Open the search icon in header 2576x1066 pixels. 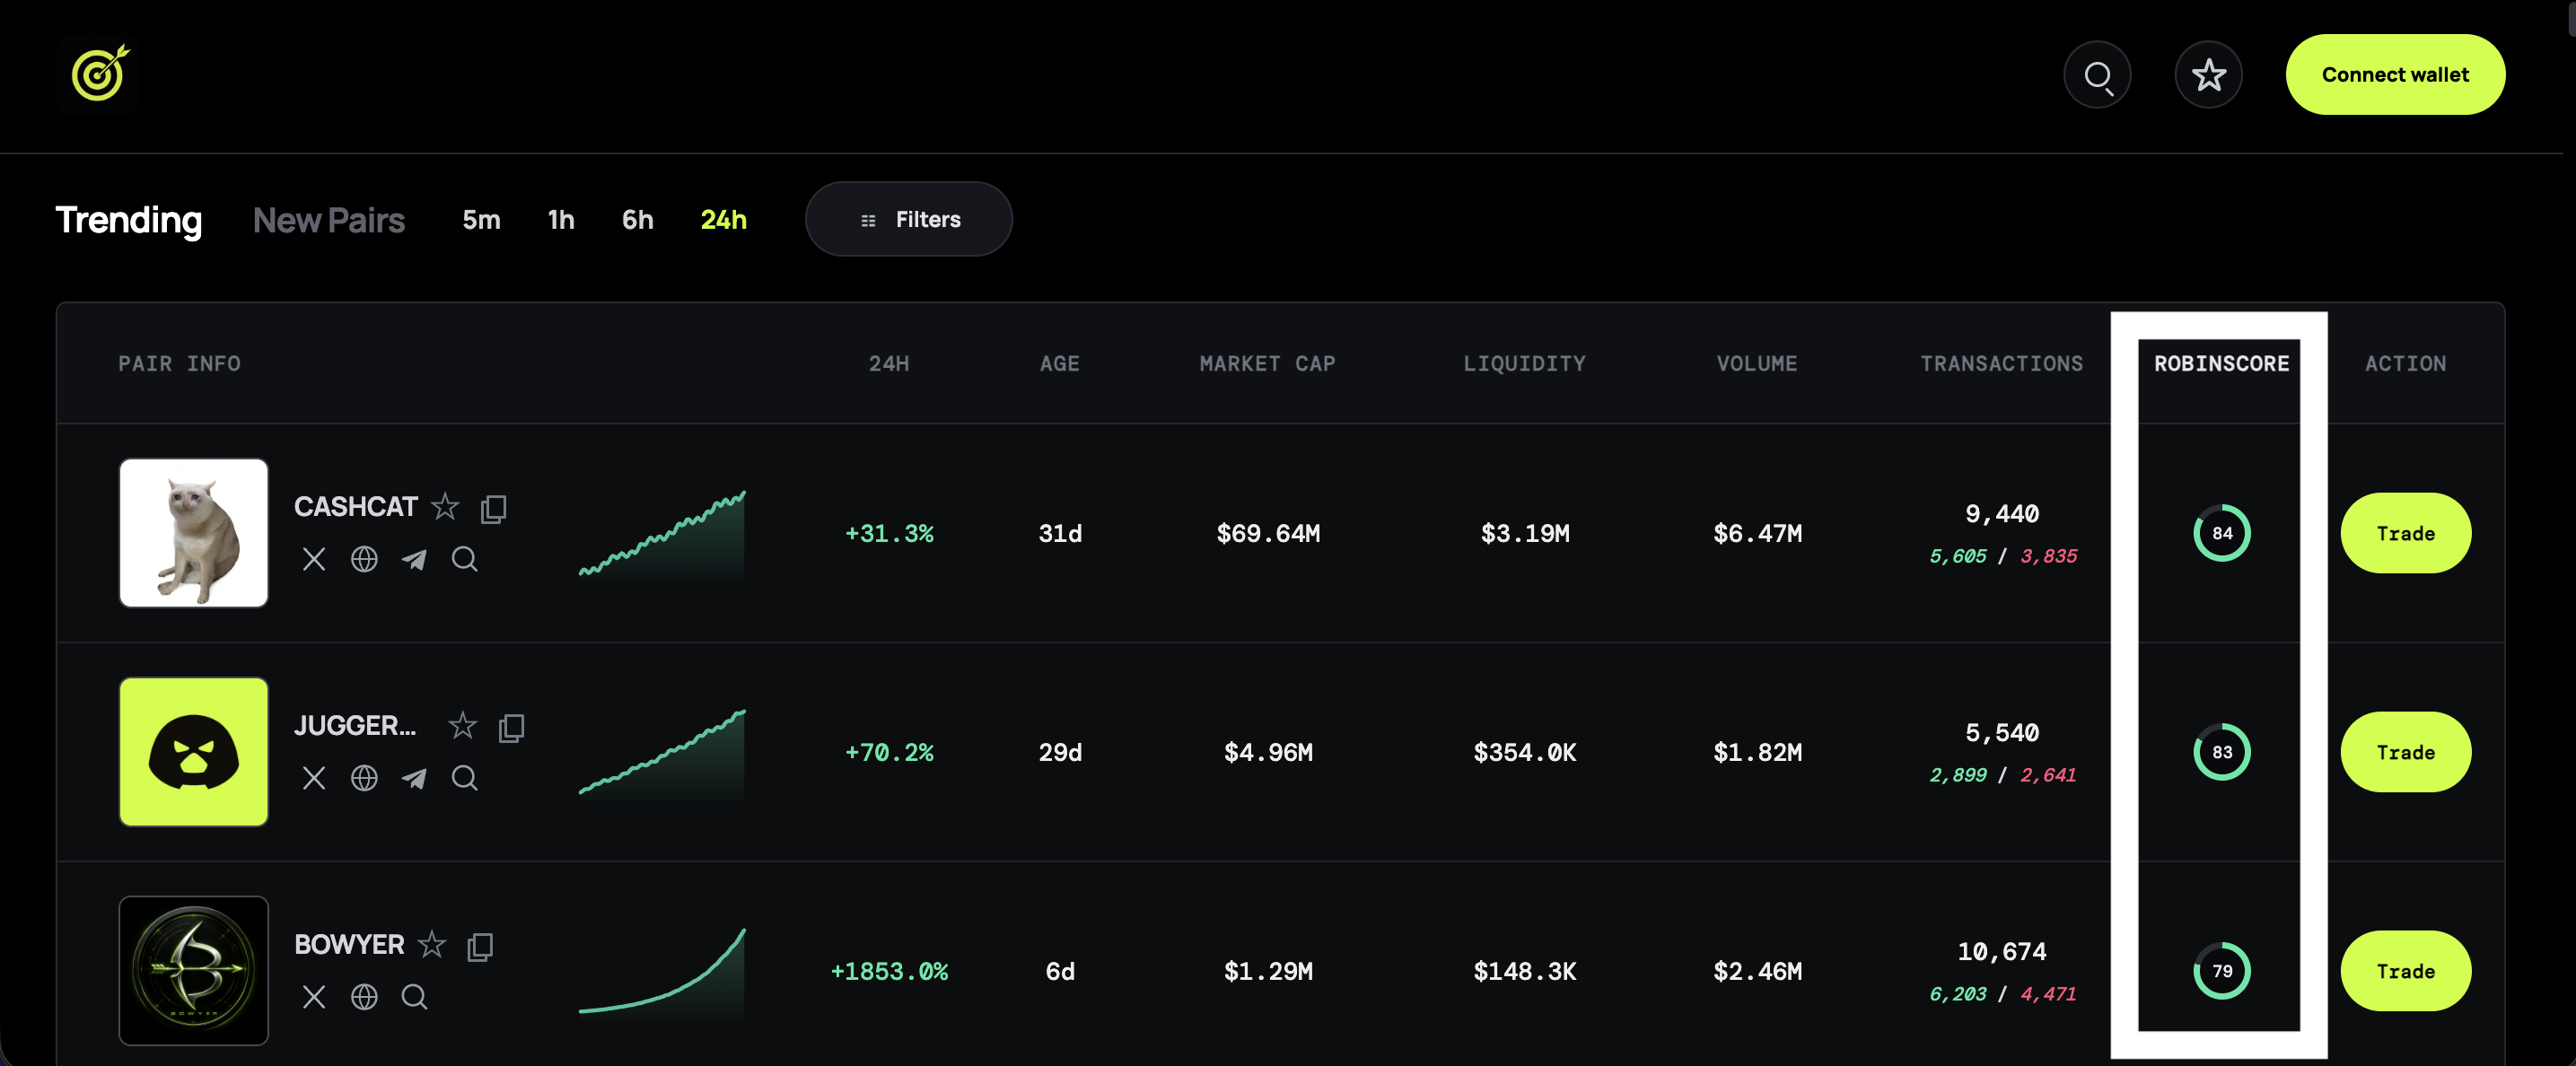(x=2097, y=75)
